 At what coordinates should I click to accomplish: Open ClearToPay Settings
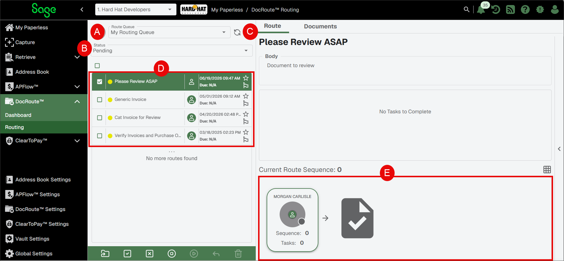[x=44, y=224]
